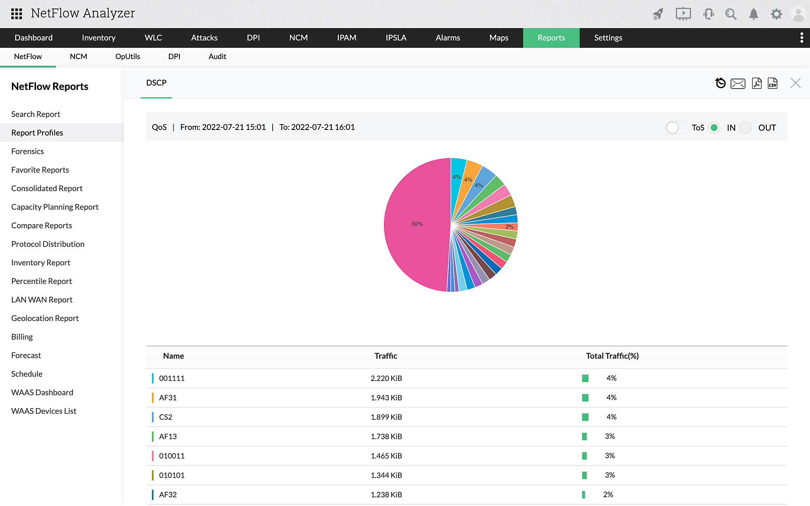
Task: Open the three-dot overflow menu
Action: pos(801,38)
